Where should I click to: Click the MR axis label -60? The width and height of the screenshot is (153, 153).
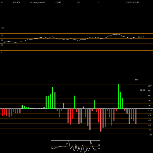click(x=149, y=125)
